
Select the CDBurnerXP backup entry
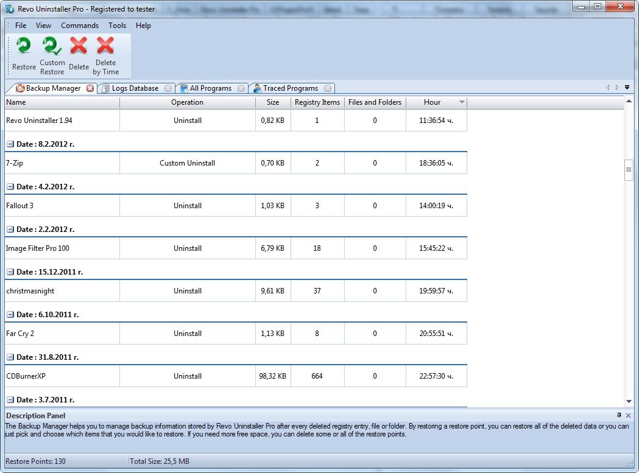pos(236,376)
